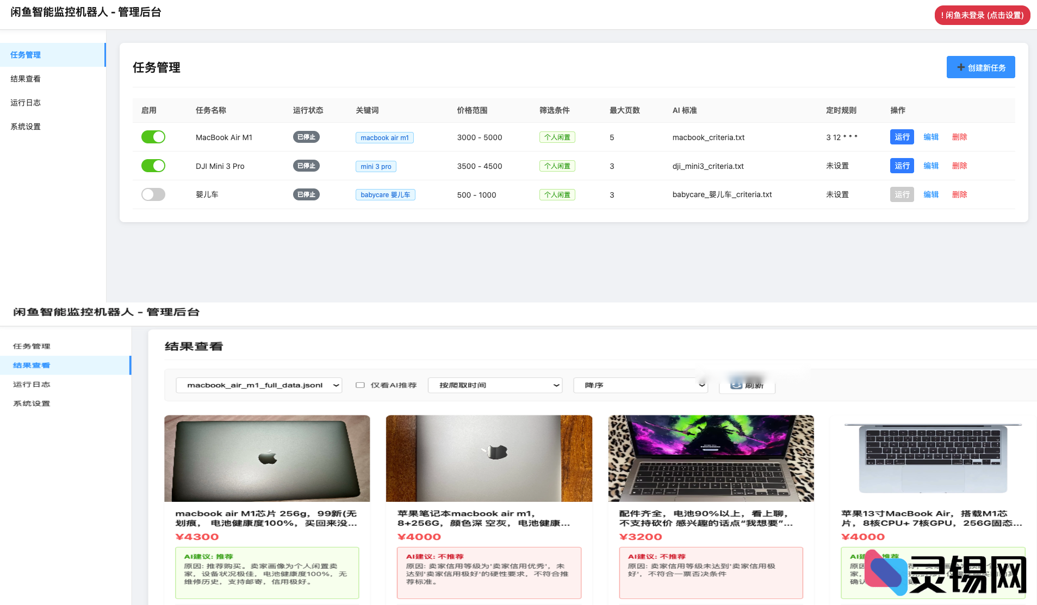1037x605 pixels.
Task: Click the babycare 婴儿车 keyword tag
Action: [384, 194]
